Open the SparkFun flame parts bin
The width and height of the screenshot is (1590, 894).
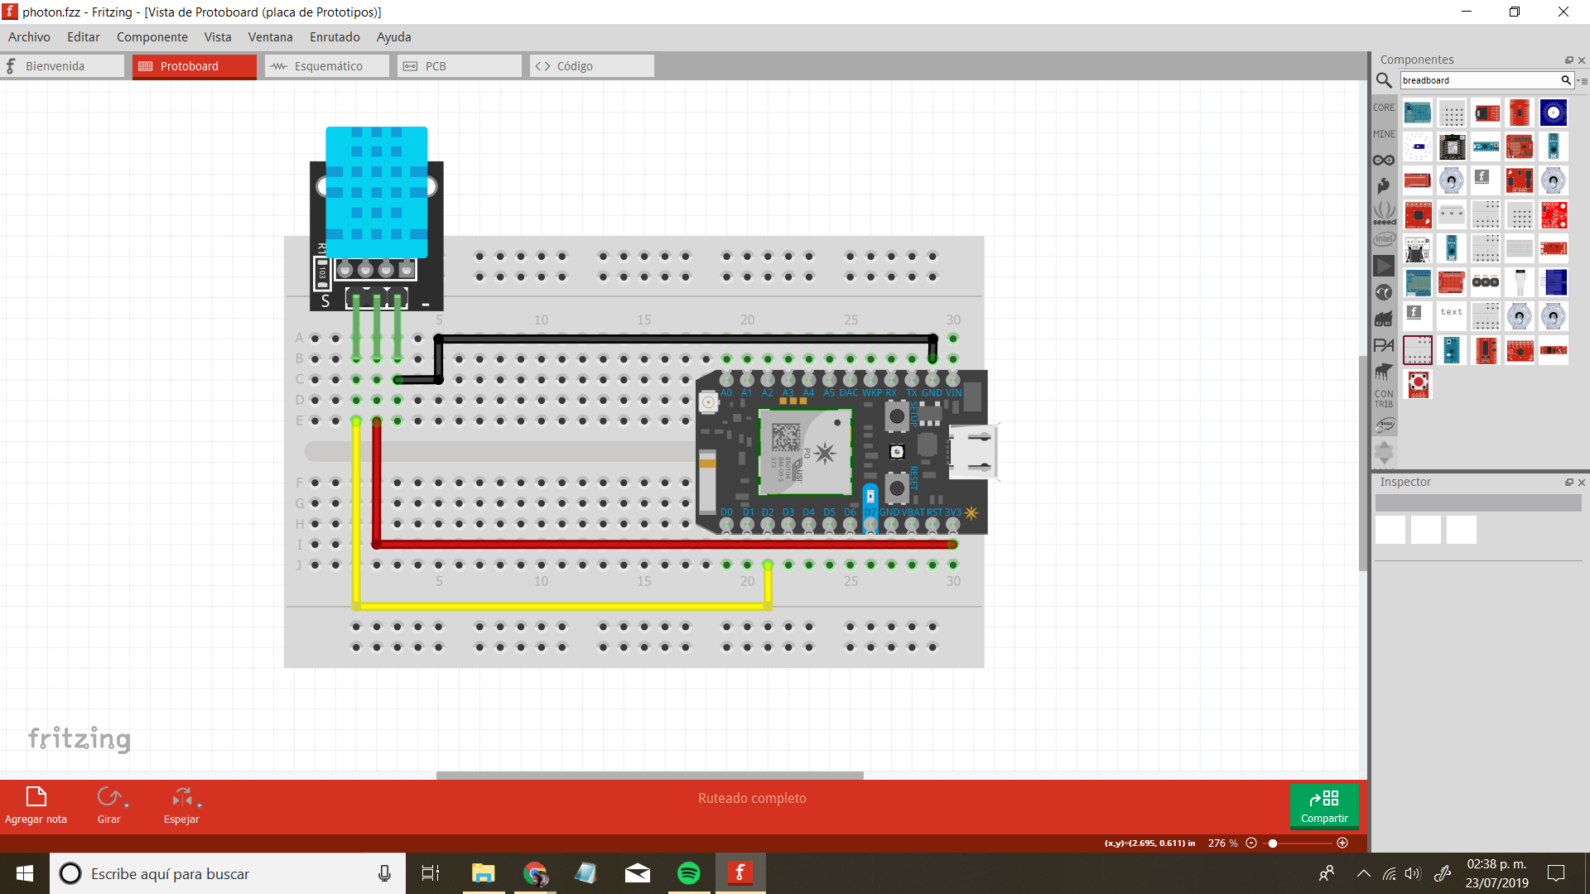click(1384, 186)
